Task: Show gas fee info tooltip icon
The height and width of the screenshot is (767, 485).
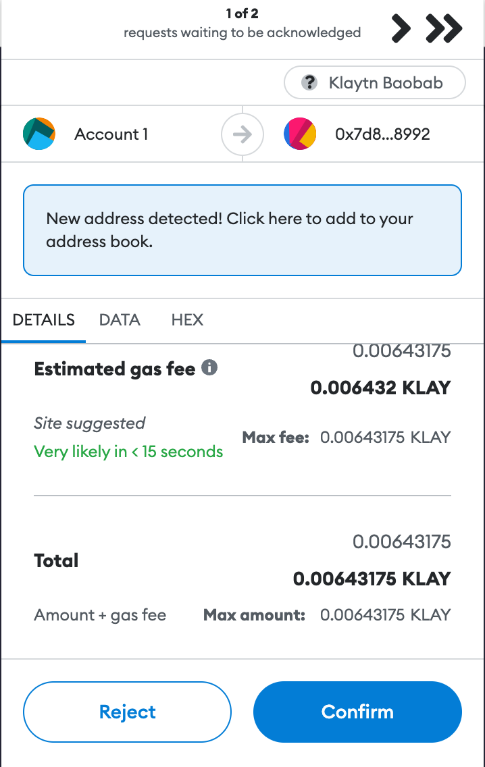Action: tap(209, 367)
